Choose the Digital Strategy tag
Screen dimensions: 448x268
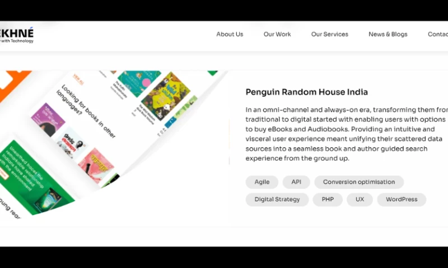(277, 199)
